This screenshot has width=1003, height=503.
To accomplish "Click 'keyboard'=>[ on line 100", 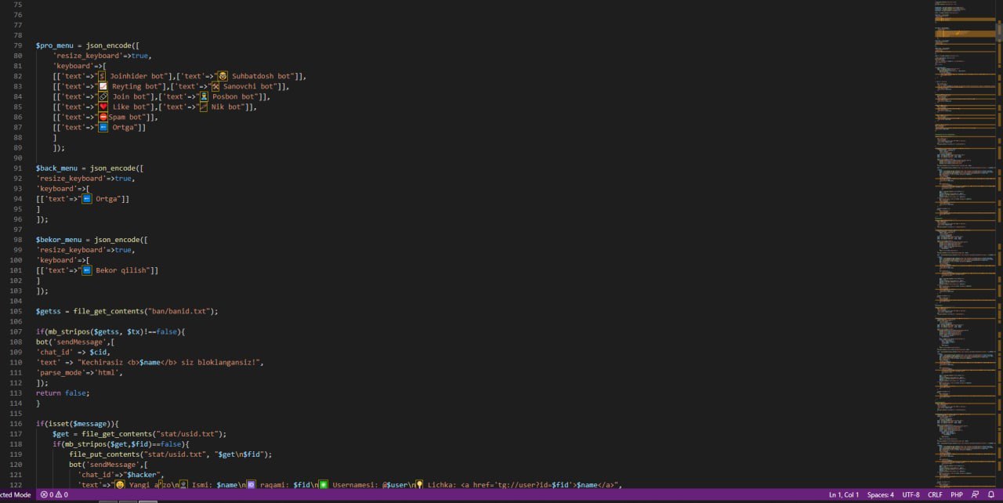I will tap(63, 260).
